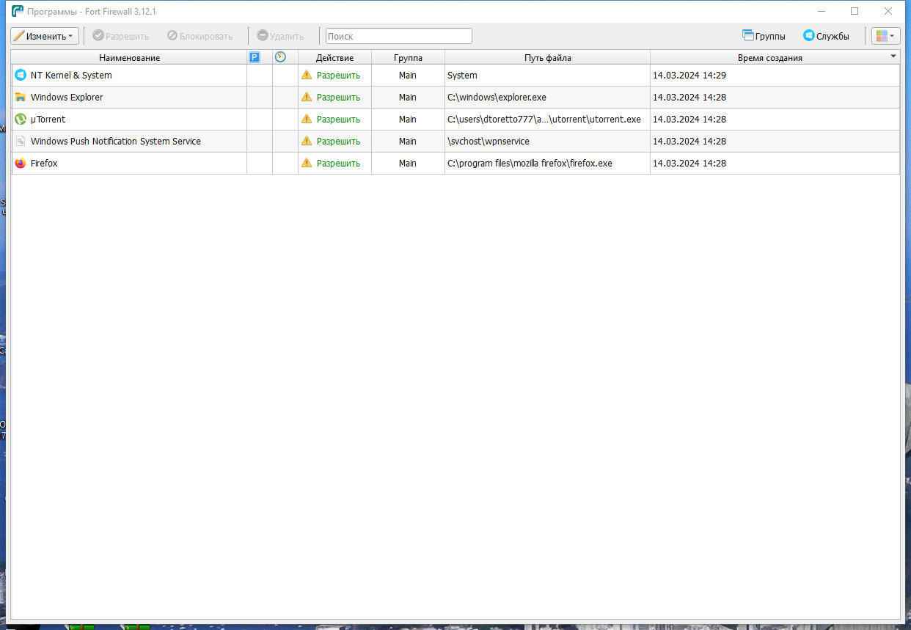The image size is (911, 630).
Task: Select the NT Kernel & System row
Action: (x=455, y=75)
